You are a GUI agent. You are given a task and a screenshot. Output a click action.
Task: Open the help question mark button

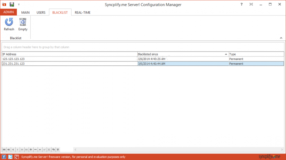(242, 4)
